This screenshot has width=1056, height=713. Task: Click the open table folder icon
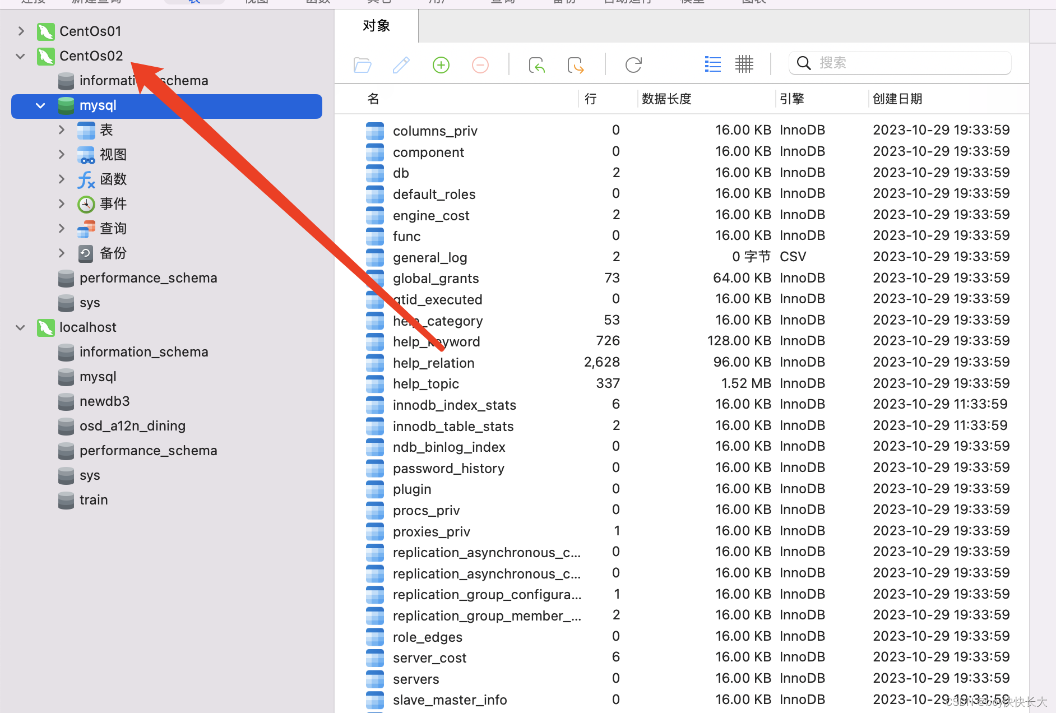pyautogui.click(x=363, y=65)
